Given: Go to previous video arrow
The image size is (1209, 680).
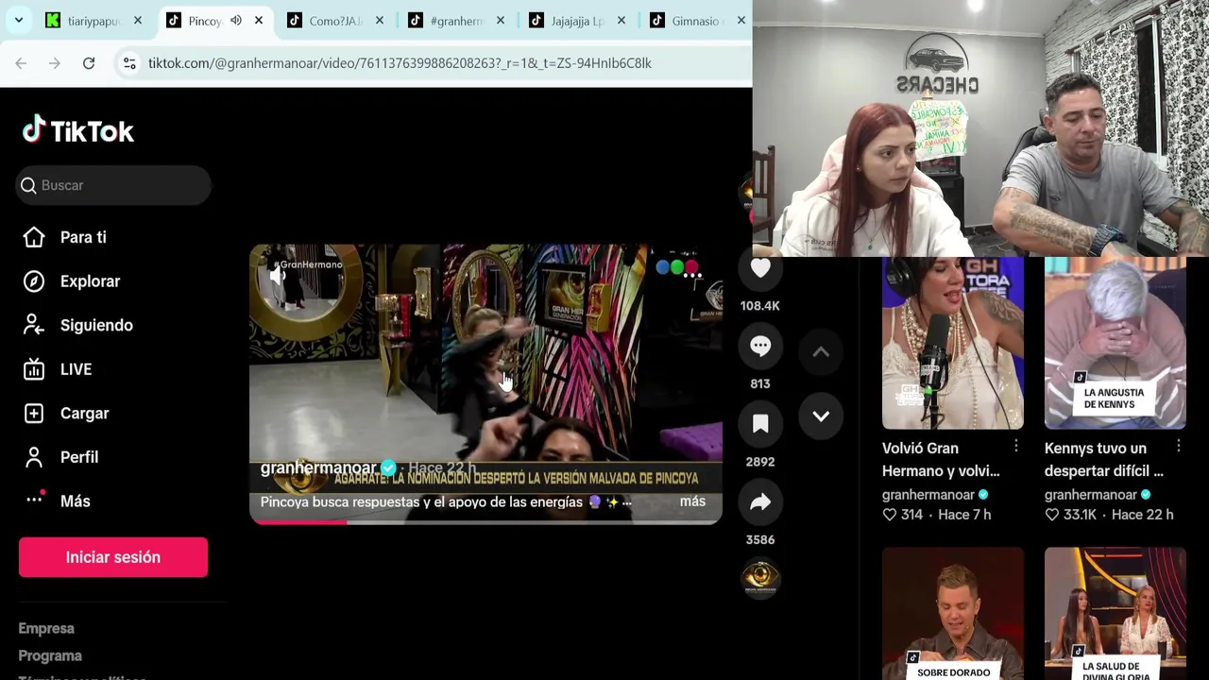Looking at the screenshot, I should coord(821,351).
